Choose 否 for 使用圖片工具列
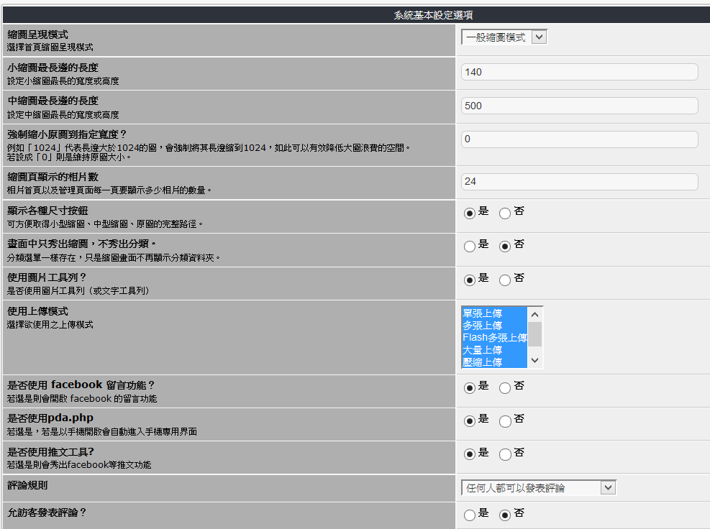The height and width of the screenshot is (529, 710). (x=505, y=280)
